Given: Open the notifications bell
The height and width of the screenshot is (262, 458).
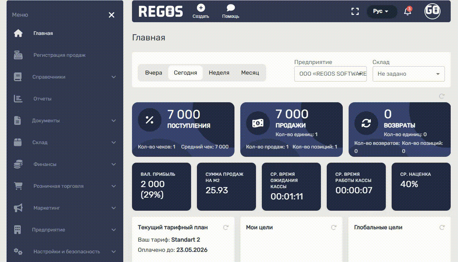Looking at the screenshot, I should tap(407, 12).
